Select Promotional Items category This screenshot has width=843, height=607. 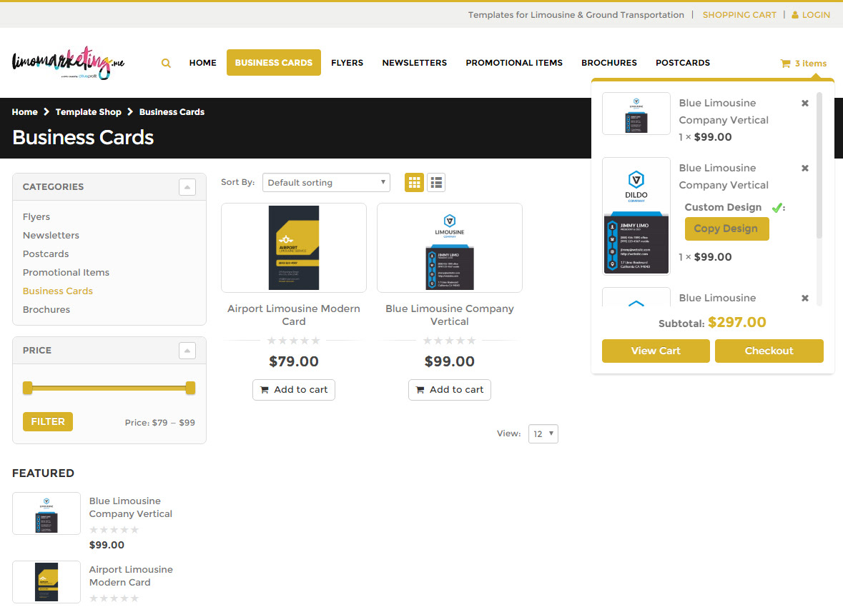[x=66, y=272]
